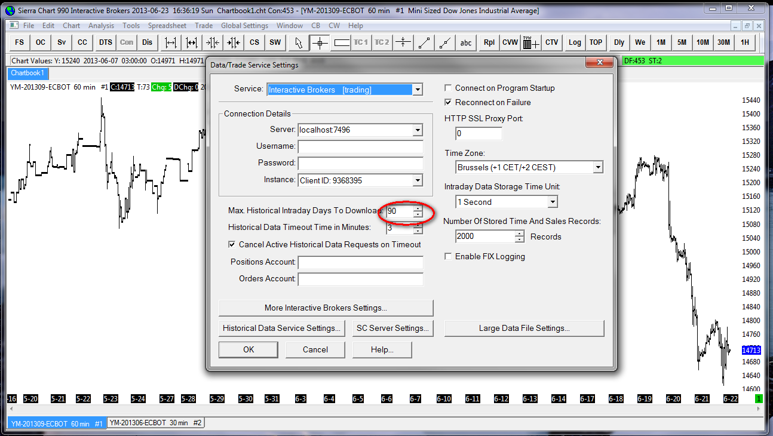Open the Instance Client ID dropdown
This screenshot has height=436, width=773.
[x=418, y=180]
